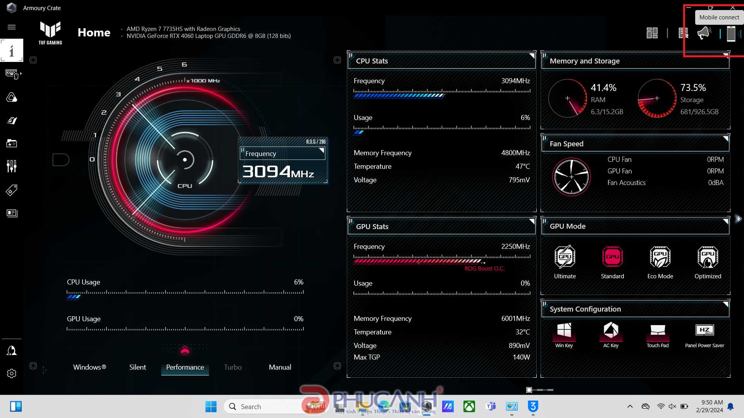744x418 pixels.
Task: Toggle Silent power mode
Action: pyautogui.click(x=138, y=367)
